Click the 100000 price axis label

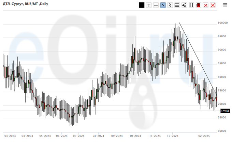click(222, 23)
